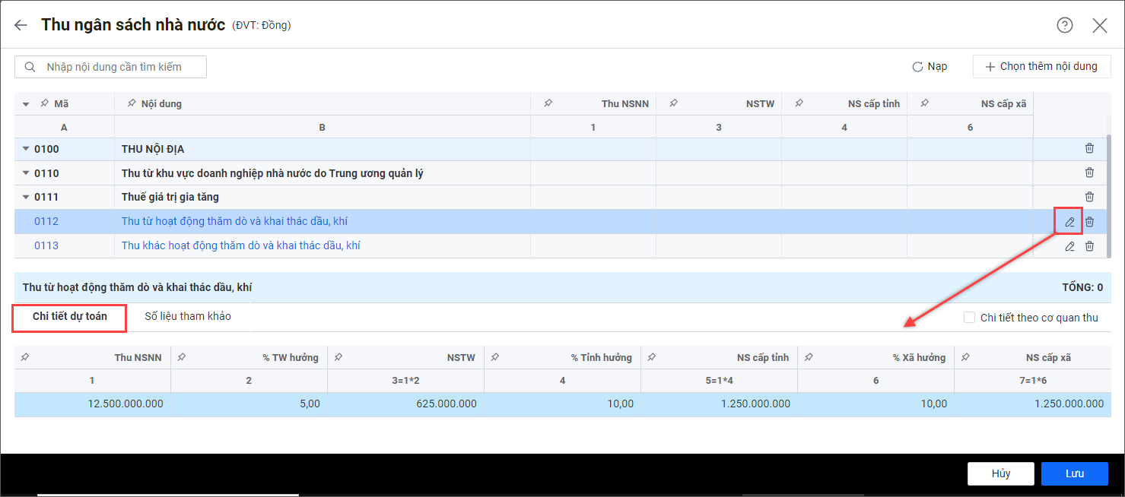This screenshot has height=497, width=1125.
Task: Click the edit pencil icon for row 0112
Action: pos(1069,222)
